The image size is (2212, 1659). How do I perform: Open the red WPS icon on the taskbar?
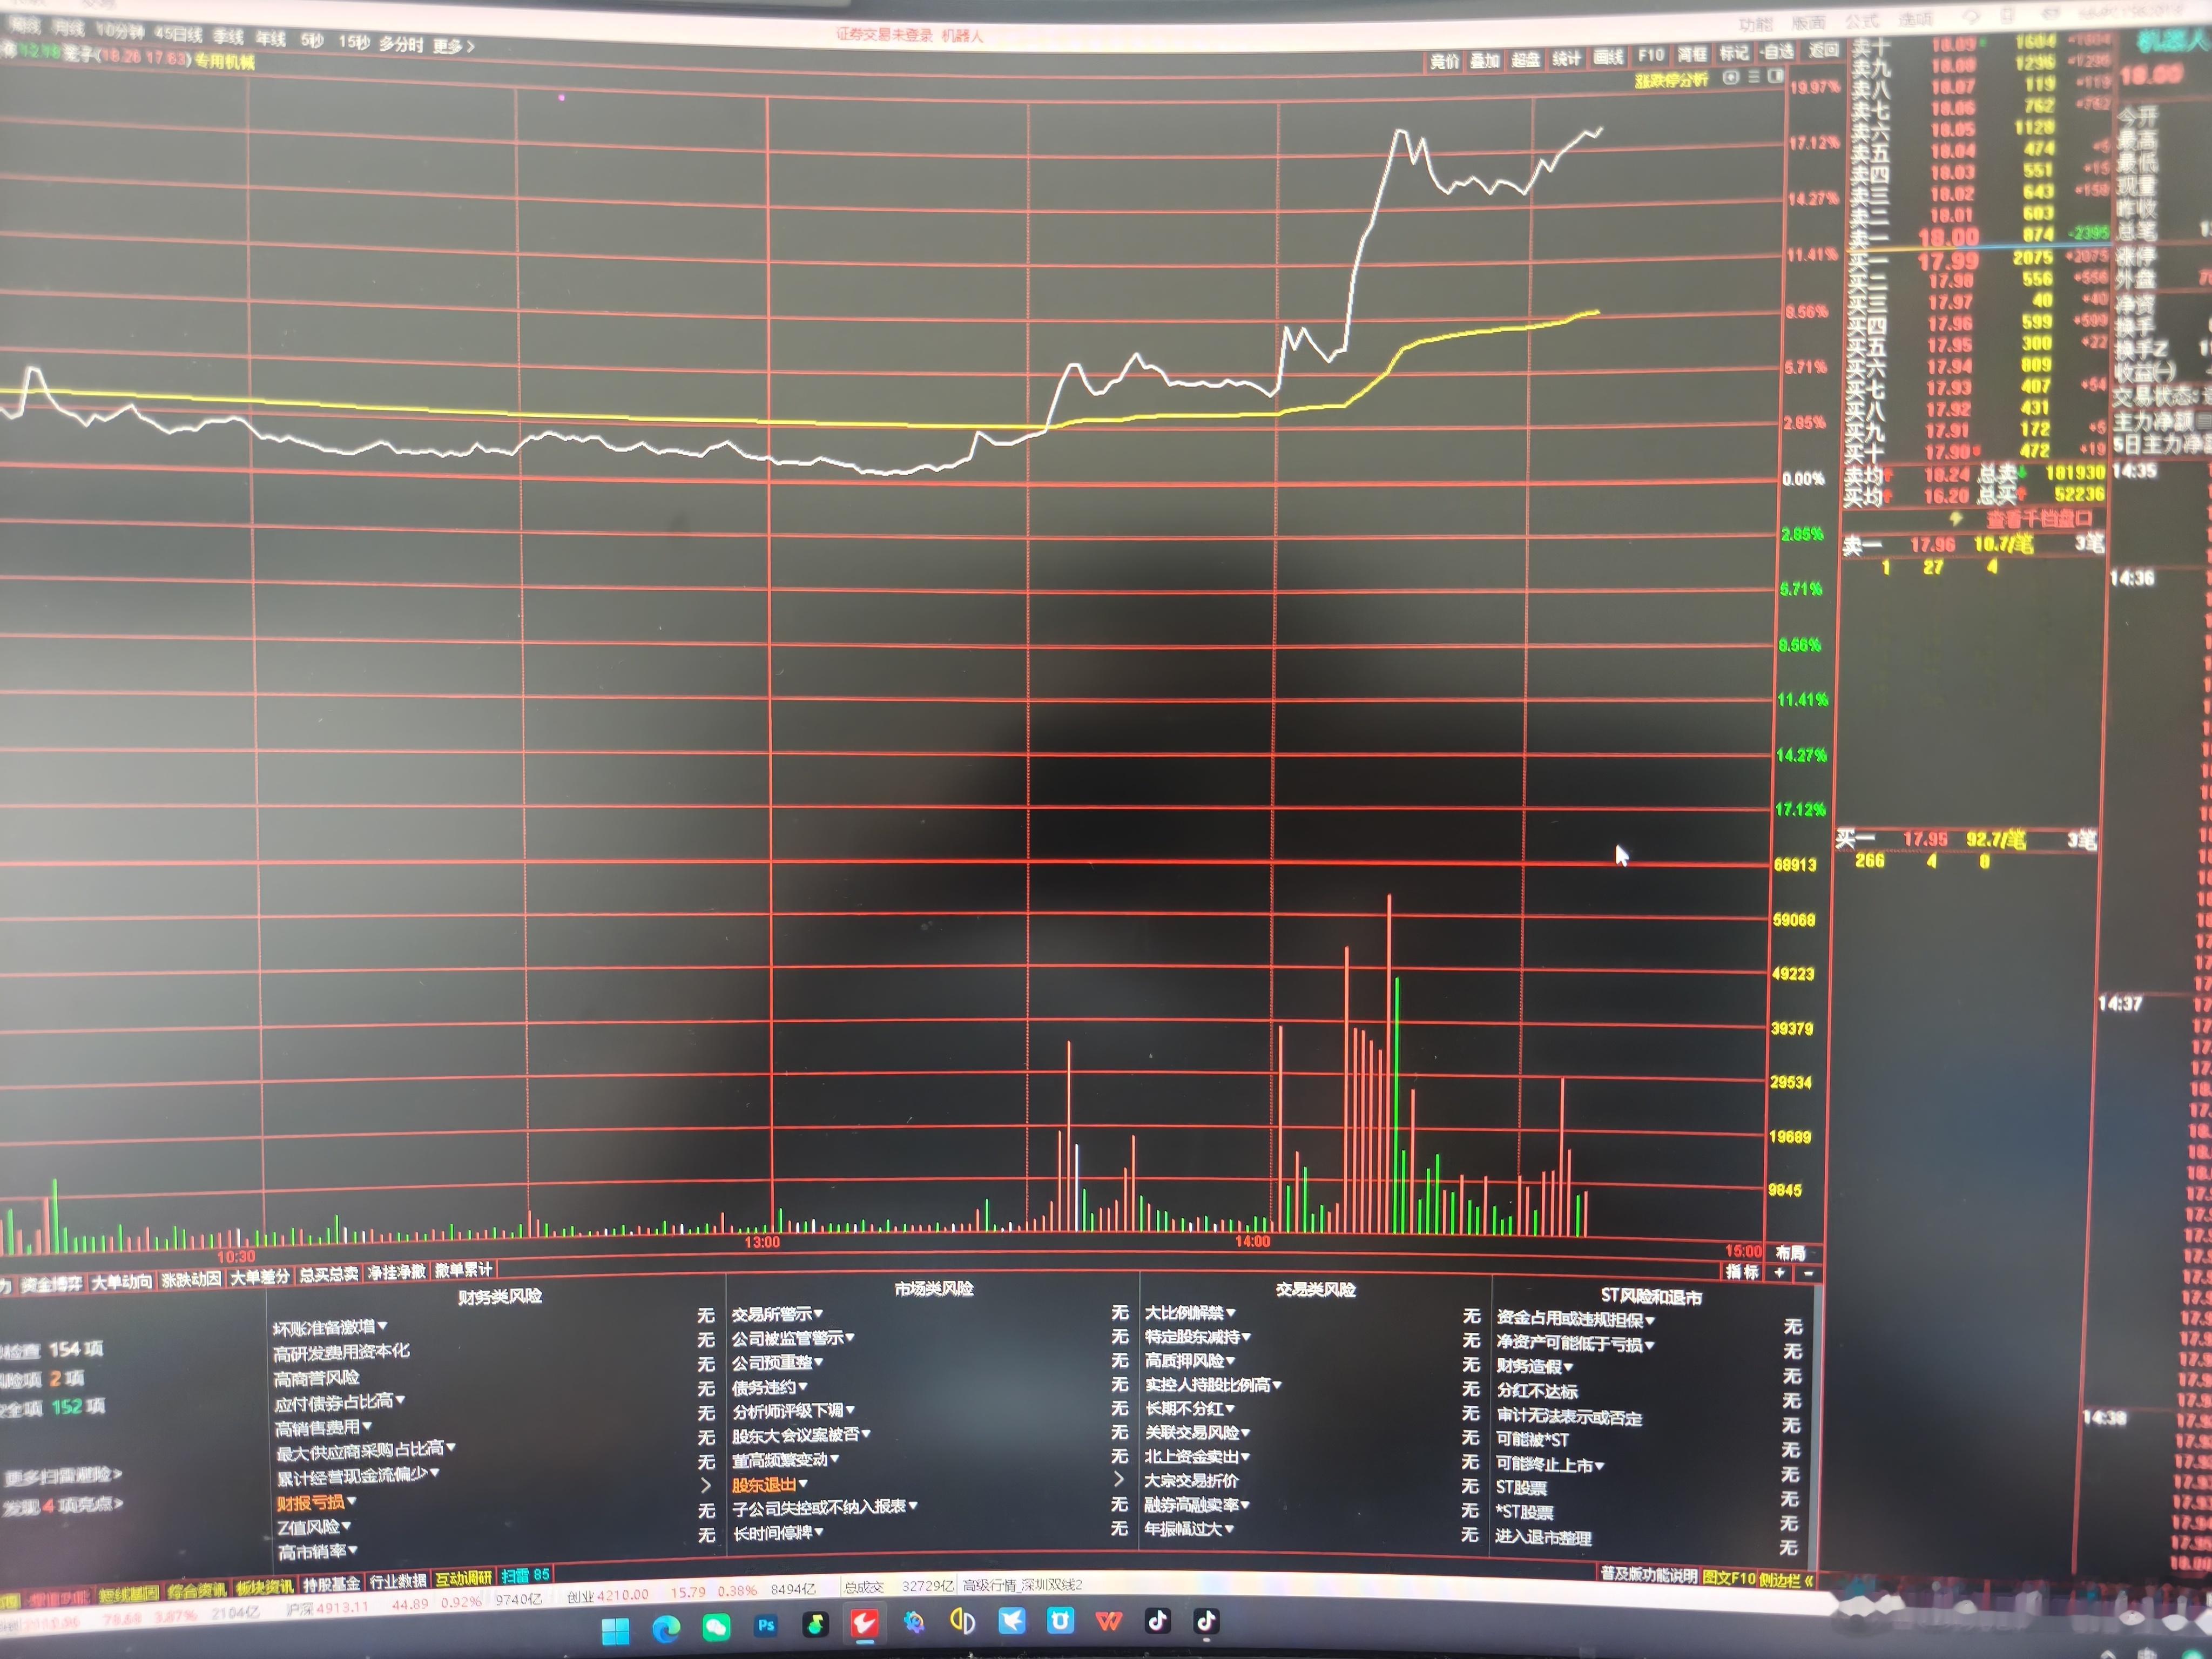[1109, 1620]
